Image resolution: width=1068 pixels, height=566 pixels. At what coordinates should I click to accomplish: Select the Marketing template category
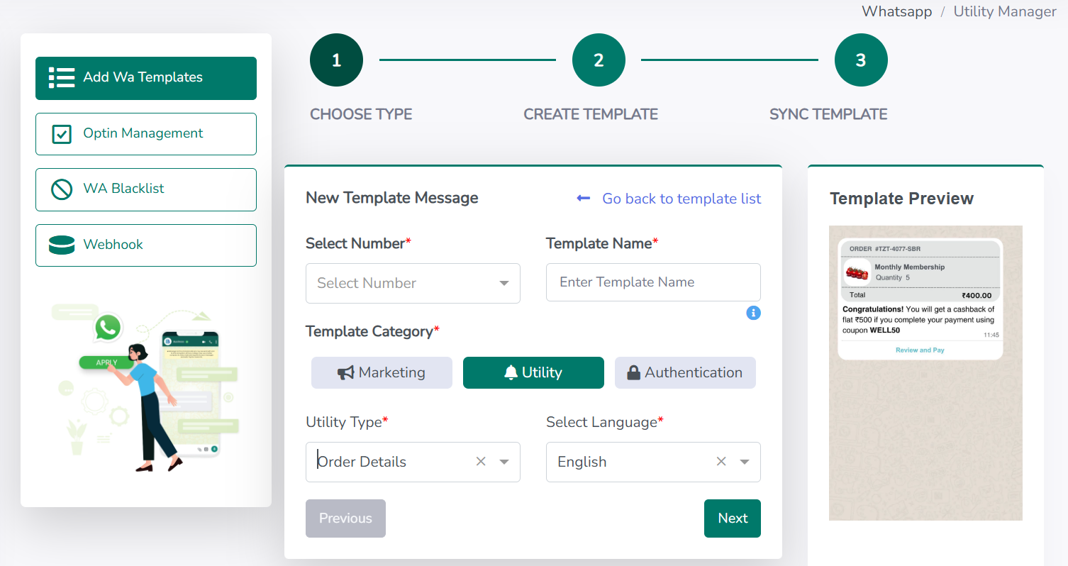point(382,372)
